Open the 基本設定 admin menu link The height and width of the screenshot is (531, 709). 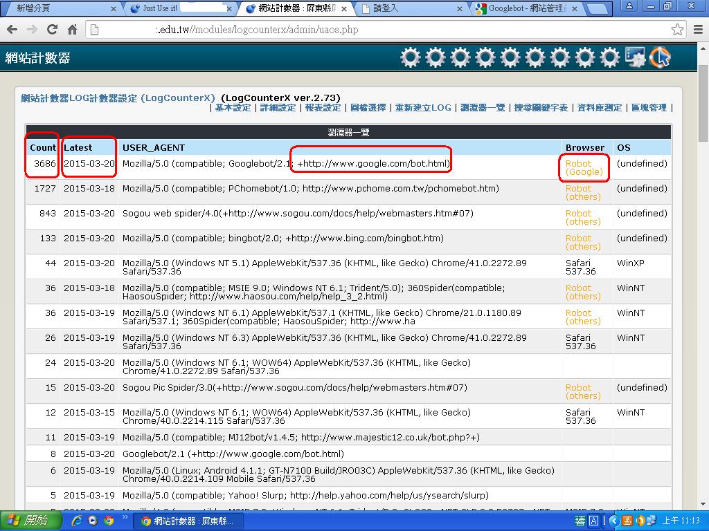pyautogui.click(x=233, y=108)
